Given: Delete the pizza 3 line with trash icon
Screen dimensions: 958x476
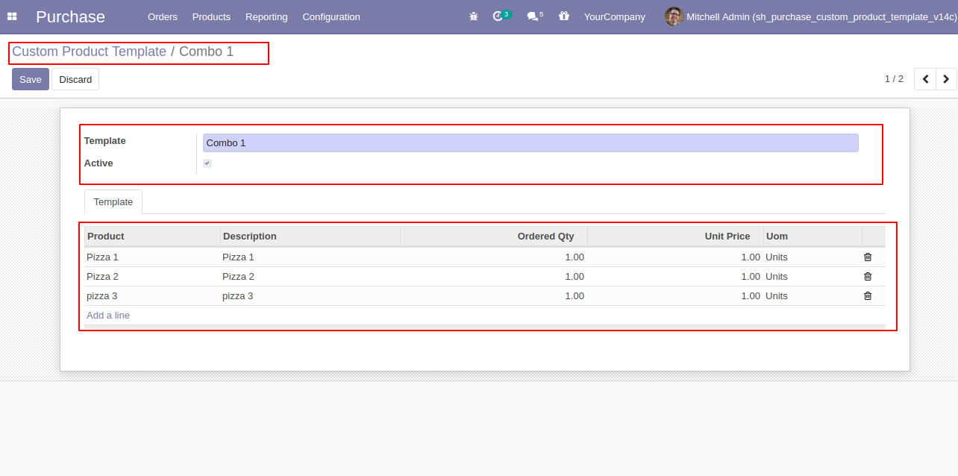Looking at the screenshot, I should pyautogui.click(x=868, y=295).
